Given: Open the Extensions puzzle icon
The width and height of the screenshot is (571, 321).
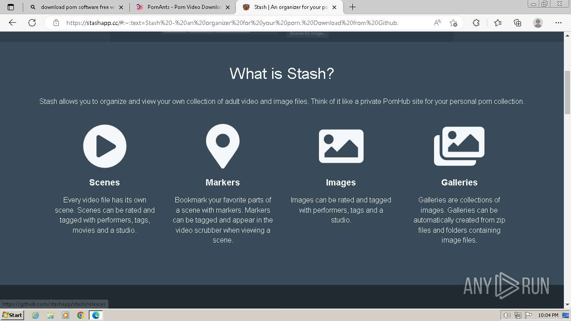Looking at the screenshot, I should 476,23.
